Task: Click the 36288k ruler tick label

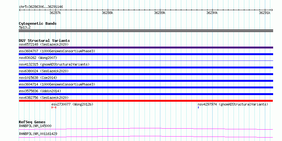Action: [x=107, y=13]
